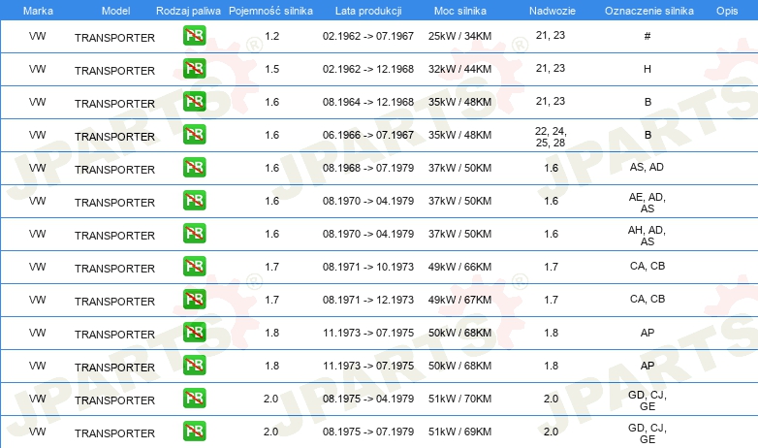Click the engine code # cell
This screenshot has height=448, width=758.
(647, 36)
